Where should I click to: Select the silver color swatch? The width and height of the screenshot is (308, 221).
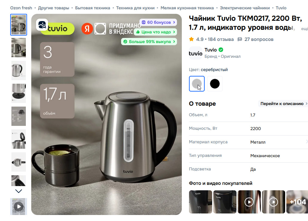click(197, 84)
